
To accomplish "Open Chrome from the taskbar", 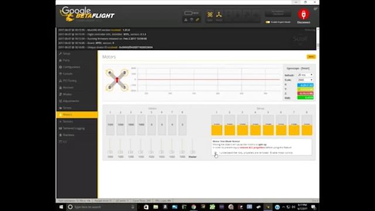I will coord(193,207).
